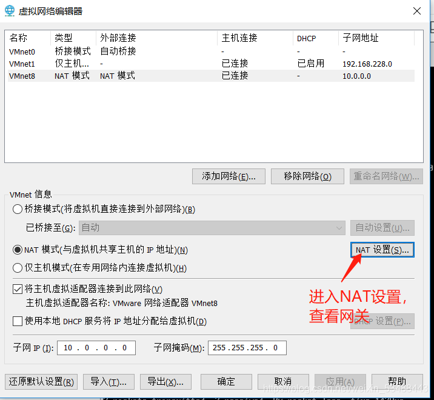Select the 仅主机模式 radio button

tap(18, 268)
